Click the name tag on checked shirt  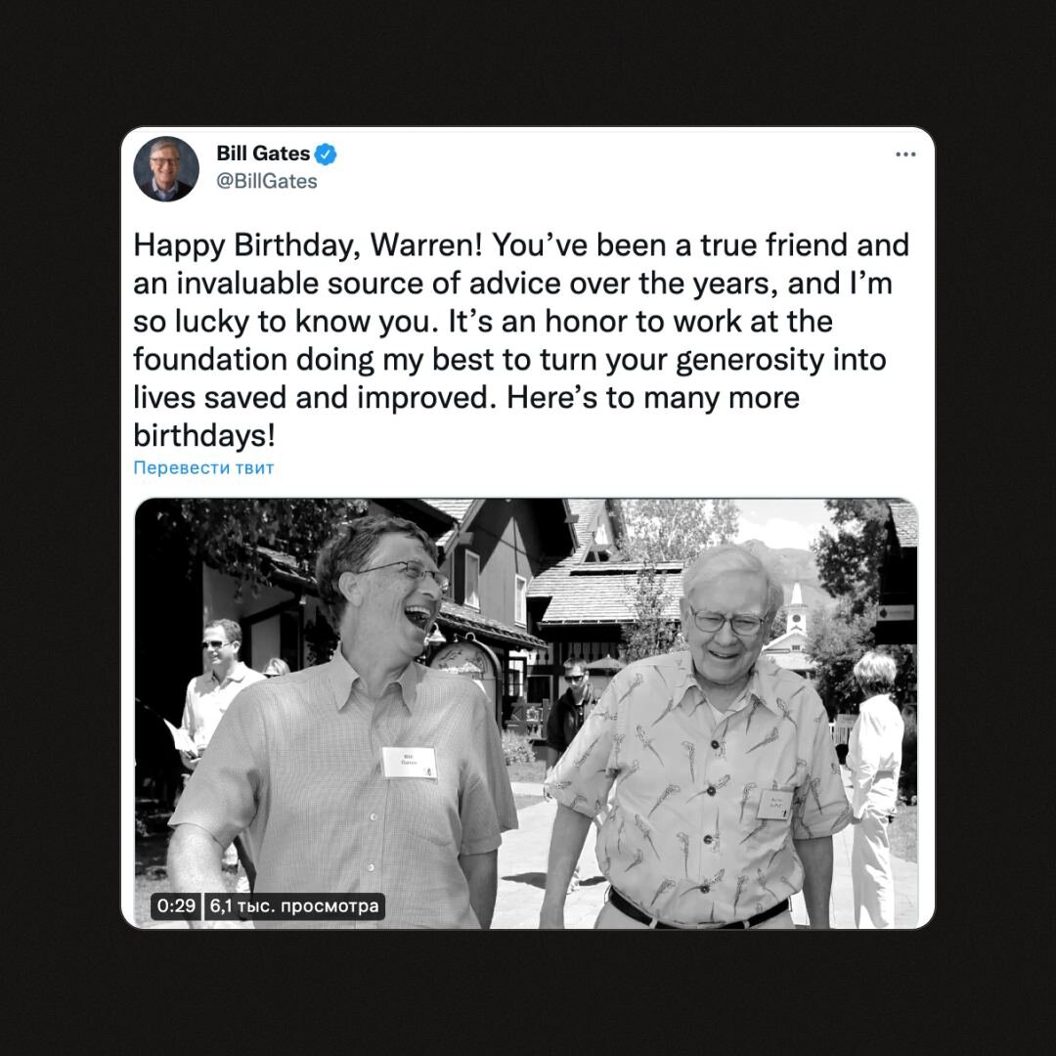410,763
